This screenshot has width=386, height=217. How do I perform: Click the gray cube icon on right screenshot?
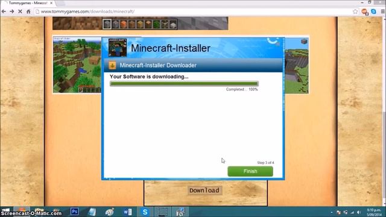click(x=304, y=42)
